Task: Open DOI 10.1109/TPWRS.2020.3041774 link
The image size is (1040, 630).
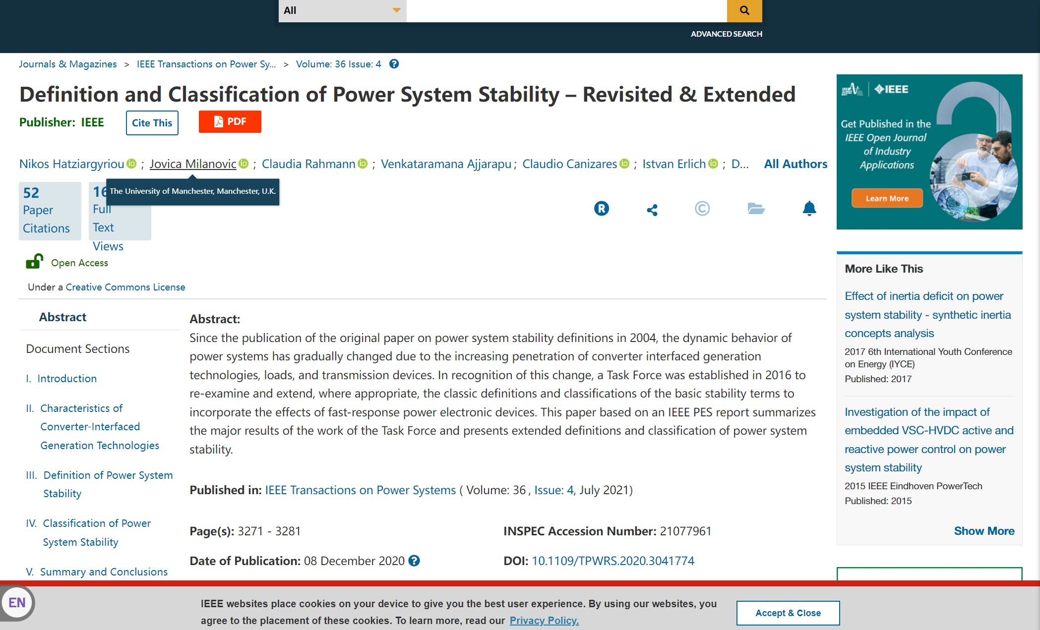Action: pos(613,561)
